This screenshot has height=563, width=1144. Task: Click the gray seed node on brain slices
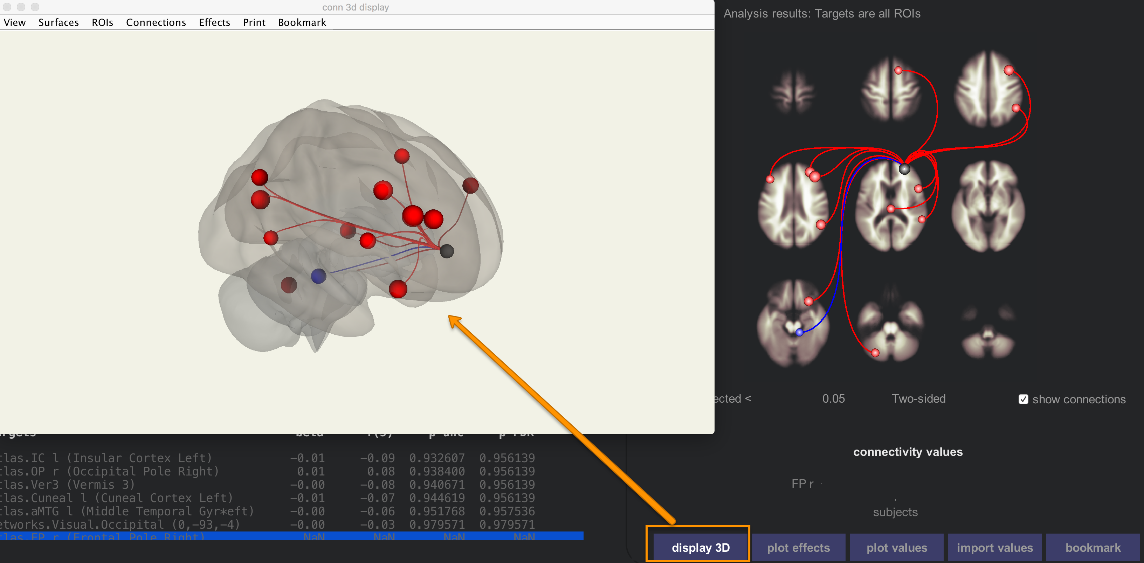tap(905, 169)
